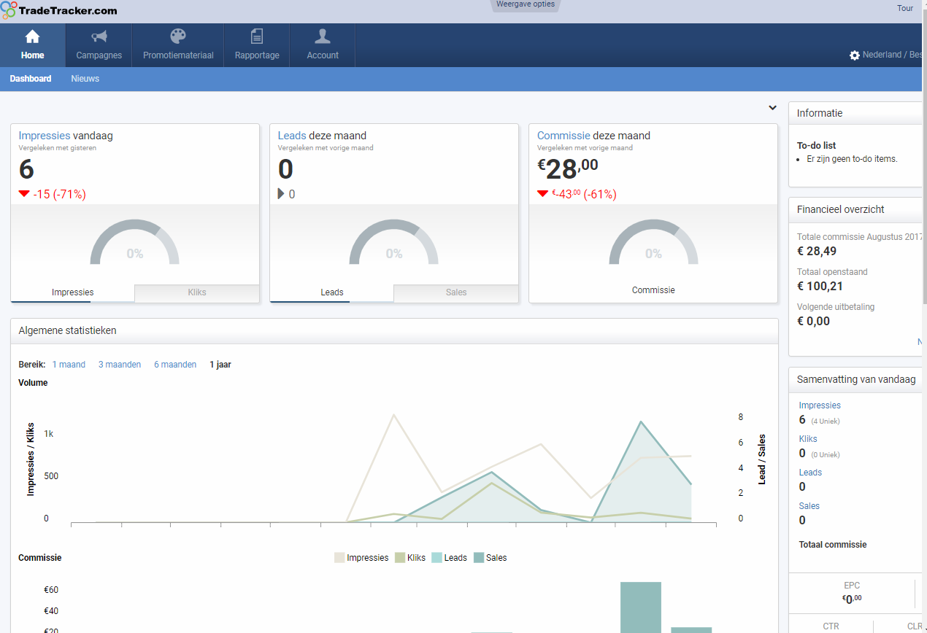This screenshot has width=927, height=633.
Task: Open the Commissie deze maand heading link
Action: tap(563, 136)
